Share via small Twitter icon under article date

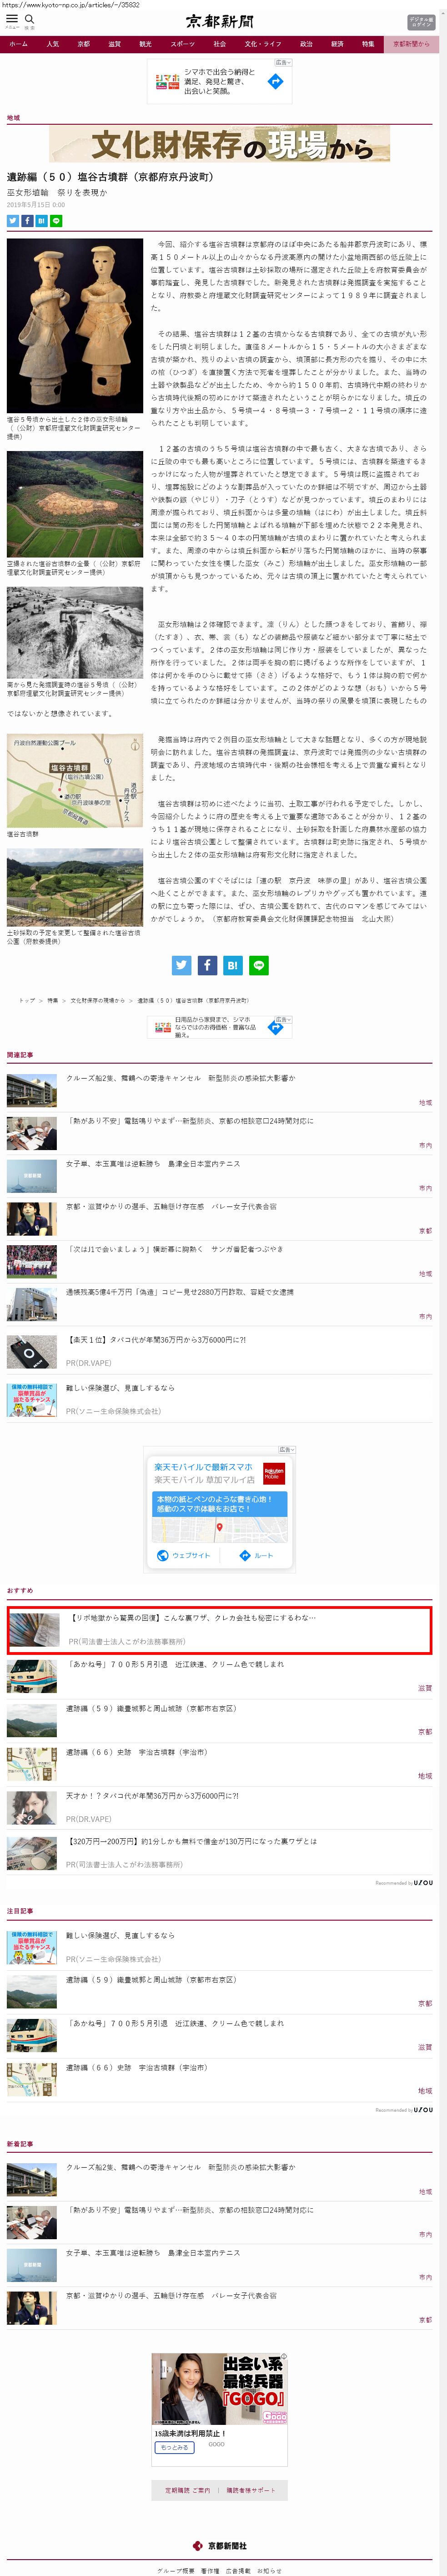tap(13, 221)
